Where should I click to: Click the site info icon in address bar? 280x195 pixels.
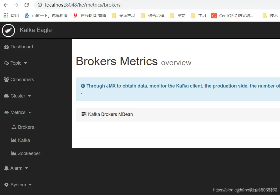[40, 5]
